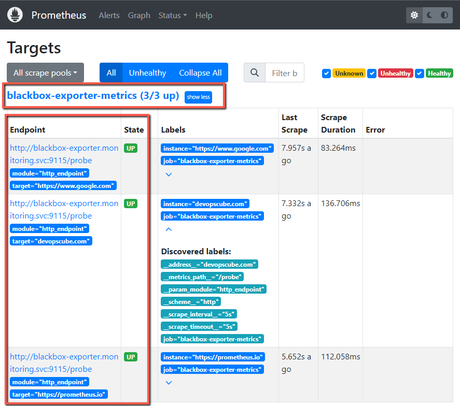Uncheck the Unknown targets filter
The image size is (460, 406).
[326, 74]
